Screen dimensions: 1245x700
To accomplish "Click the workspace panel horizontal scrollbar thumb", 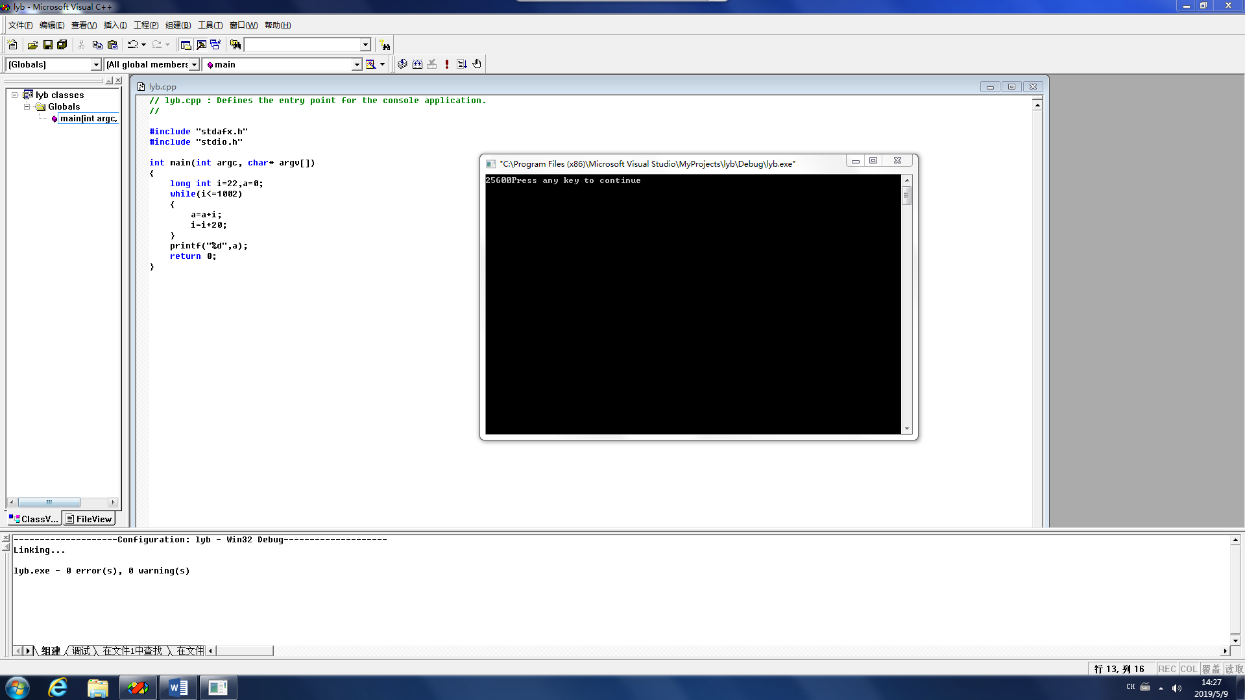I will tap(49, 502).
